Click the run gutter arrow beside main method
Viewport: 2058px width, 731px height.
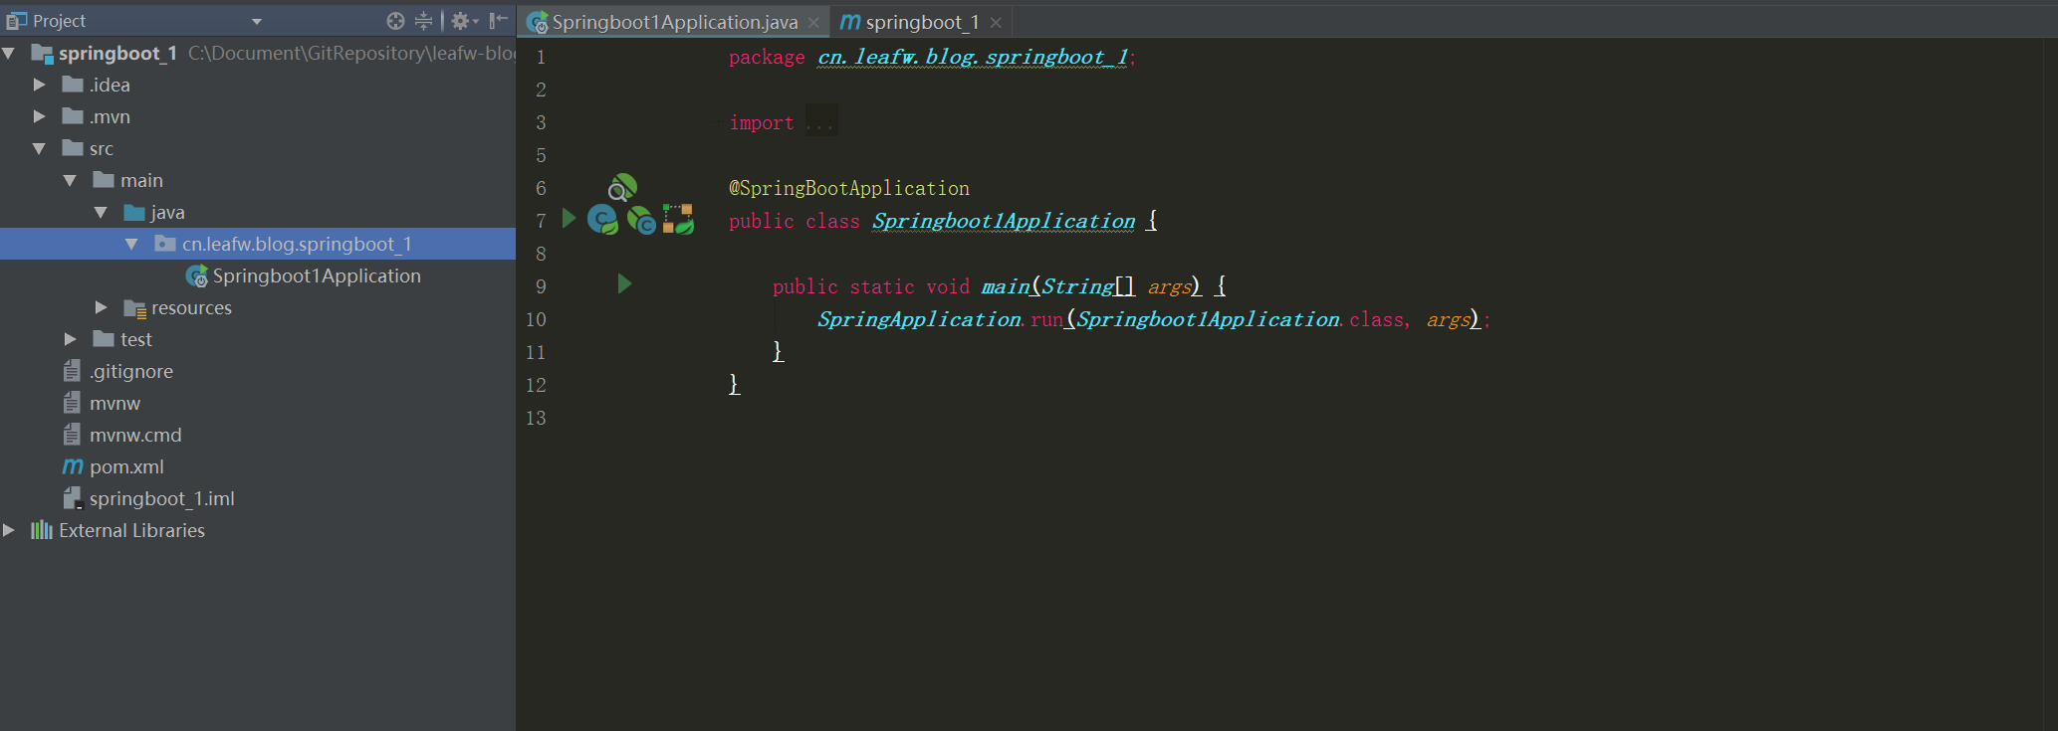[x=624, y=284]
